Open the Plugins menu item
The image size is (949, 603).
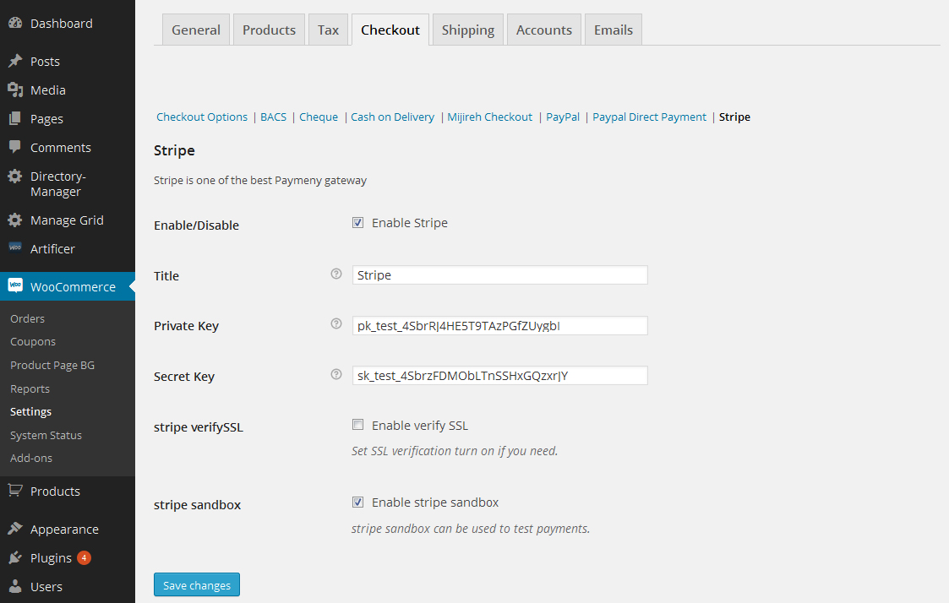click(67, 557)
